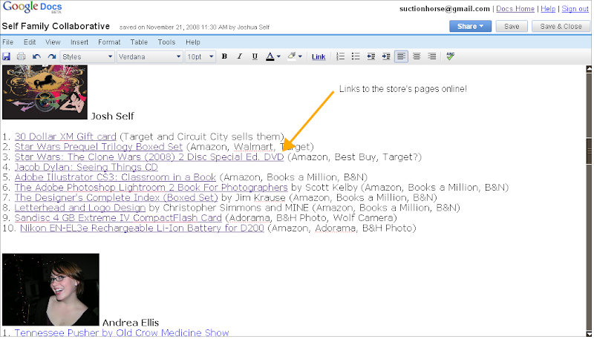Undo the last action

(36, 56)
